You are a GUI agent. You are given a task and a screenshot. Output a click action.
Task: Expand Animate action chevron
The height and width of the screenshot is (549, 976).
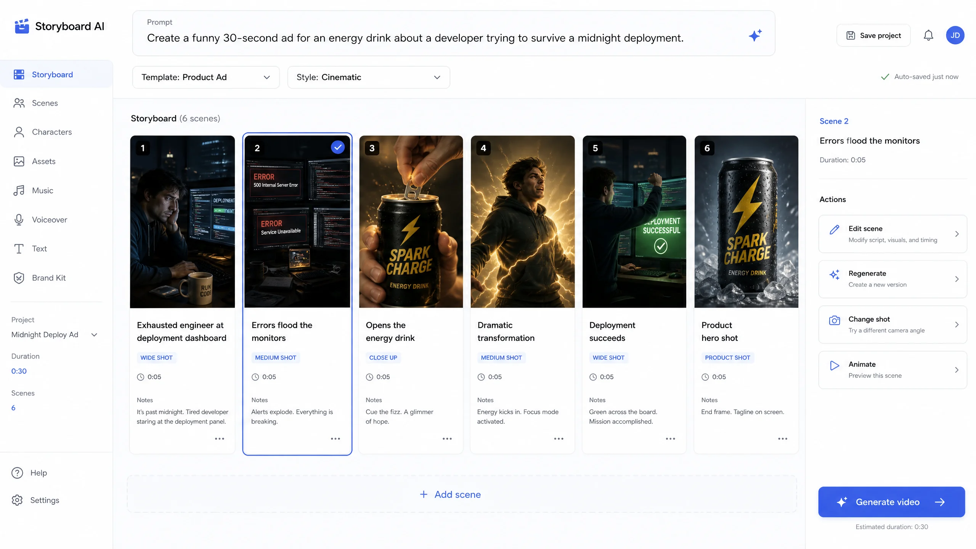pos(957,370)
